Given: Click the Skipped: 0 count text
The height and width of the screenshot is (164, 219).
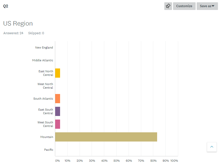Looking at the screenshot, I should (x=36, y=33).
